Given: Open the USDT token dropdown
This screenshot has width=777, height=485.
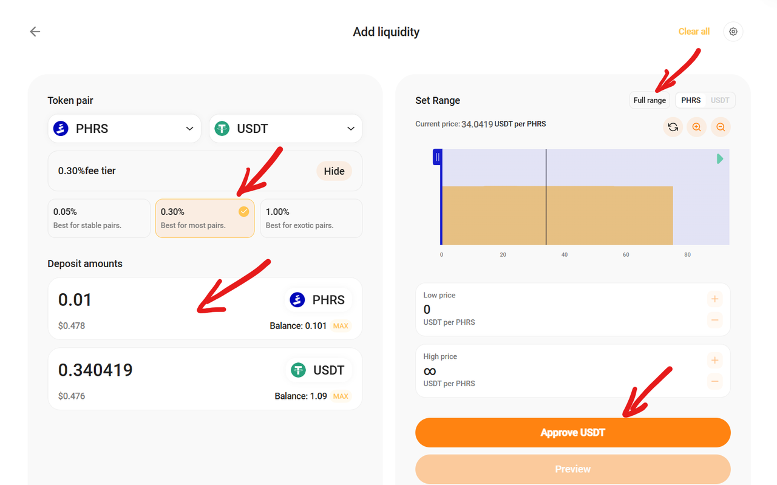Looking at the screenshot, I should [286, 129].
